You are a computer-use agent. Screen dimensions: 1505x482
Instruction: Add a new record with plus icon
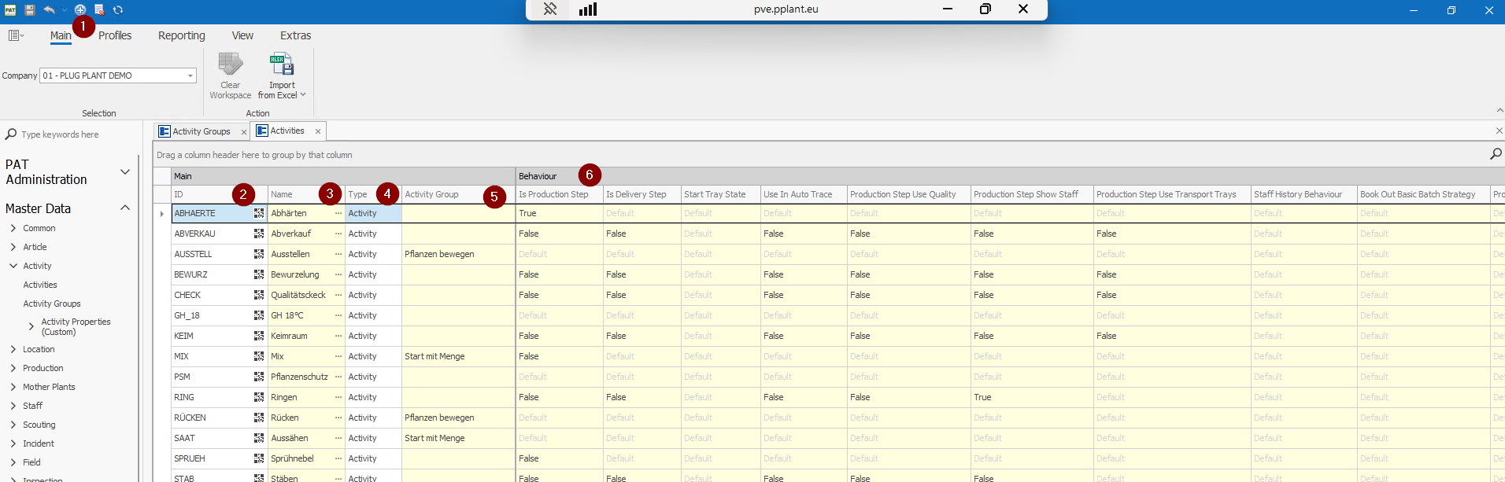point(80,10)
